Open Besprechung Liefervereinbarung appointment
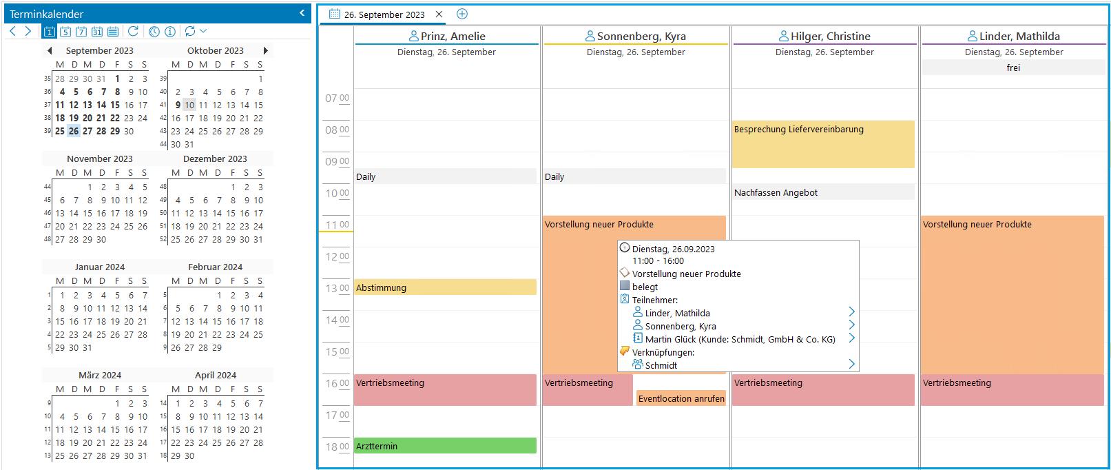The image size is (1111, 470). (x=823, y=144)
